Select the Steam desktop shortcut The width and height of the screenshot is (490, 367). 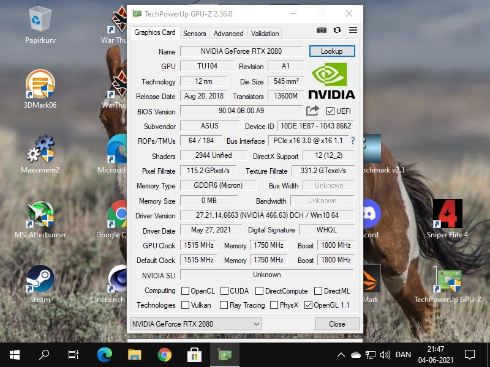point(40,284)
